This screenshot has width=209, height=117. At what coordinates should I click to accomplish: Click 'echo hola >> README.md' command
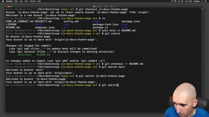click(x=119, y=31)
